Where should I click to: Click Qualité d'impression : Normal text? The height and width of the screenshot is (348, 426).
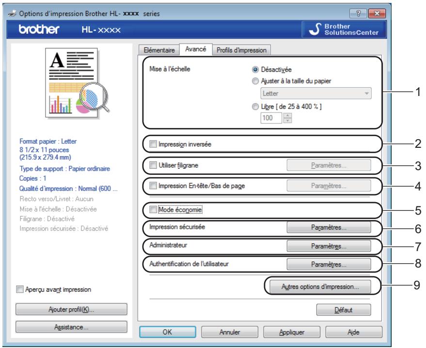pyautogui.click(x=68, y=189)
